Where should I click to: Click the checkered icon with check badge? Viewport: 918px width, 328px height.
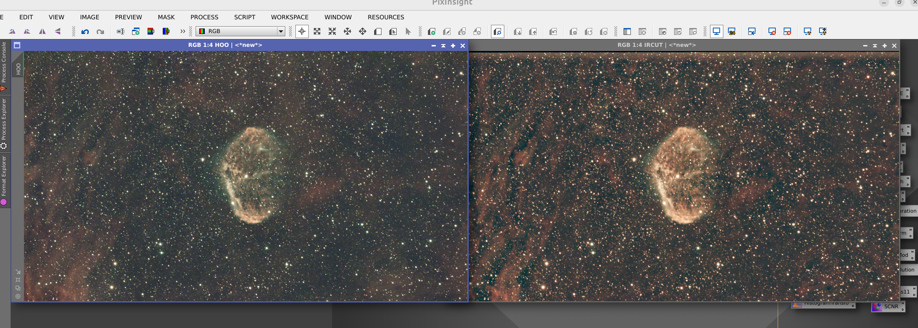678,32
